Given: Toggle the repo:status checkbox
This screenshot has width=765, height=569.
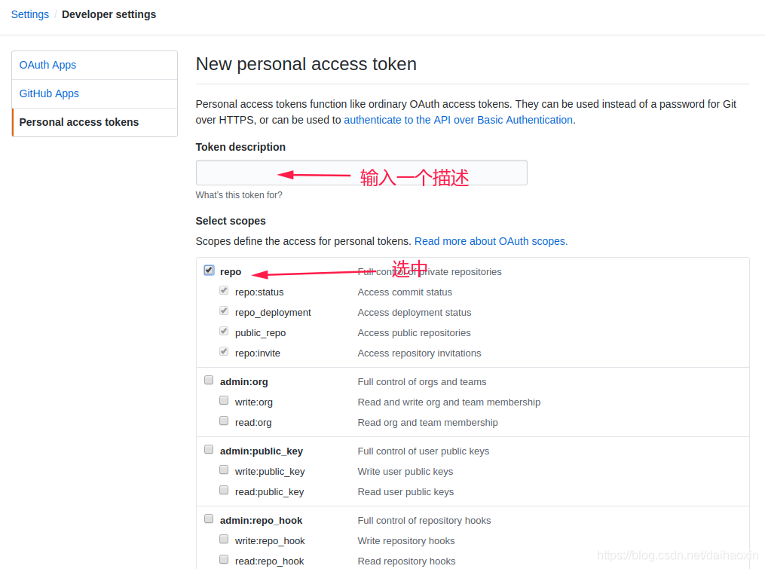Looking at the screenshot, I should coord(224,290).
